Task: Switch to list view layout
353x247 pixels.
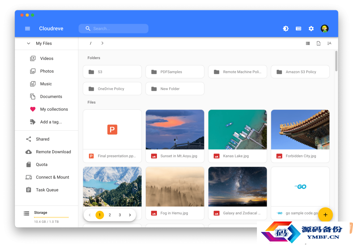Action: click(x=308, y=43)
